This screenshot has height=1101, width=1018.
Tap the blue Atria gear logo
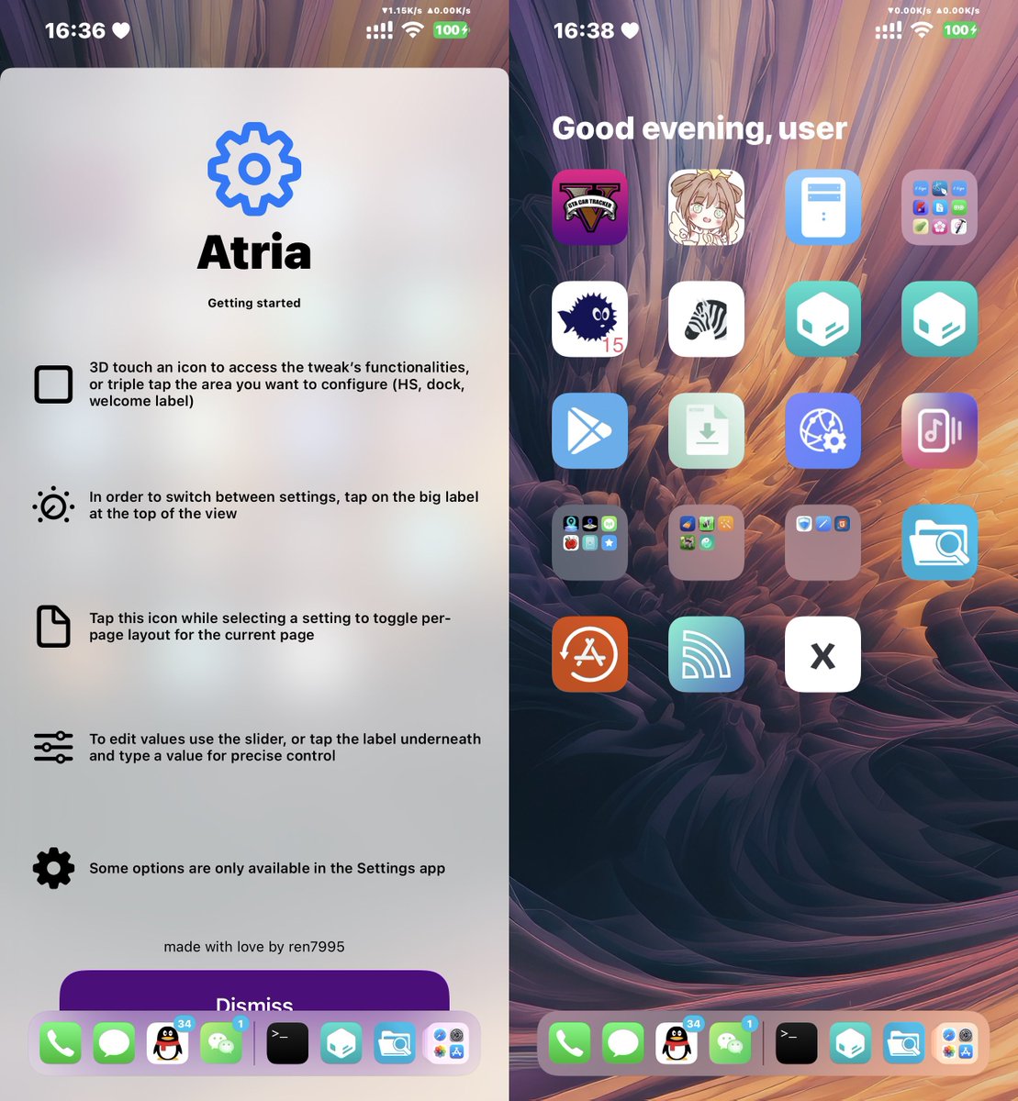254,170
